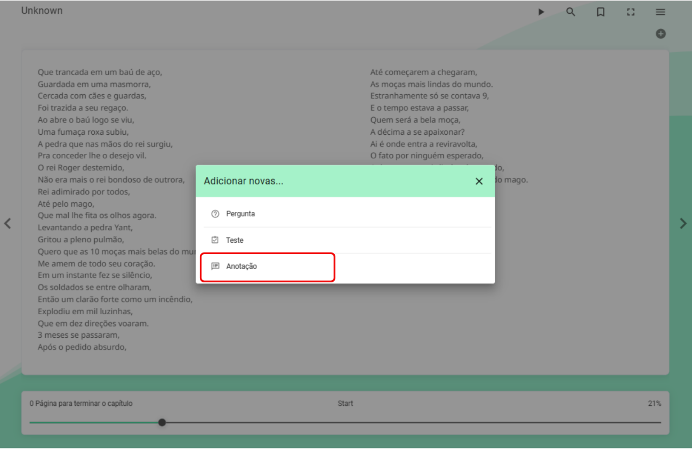
Task: Go to previous page with left arrow
Action: (x=7, y=223)
